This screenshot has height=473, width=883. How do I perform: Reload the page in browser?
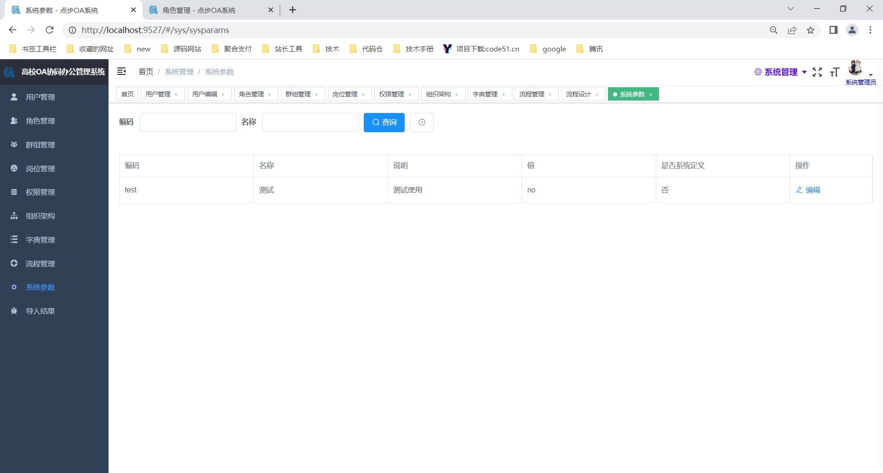[50, 30]
